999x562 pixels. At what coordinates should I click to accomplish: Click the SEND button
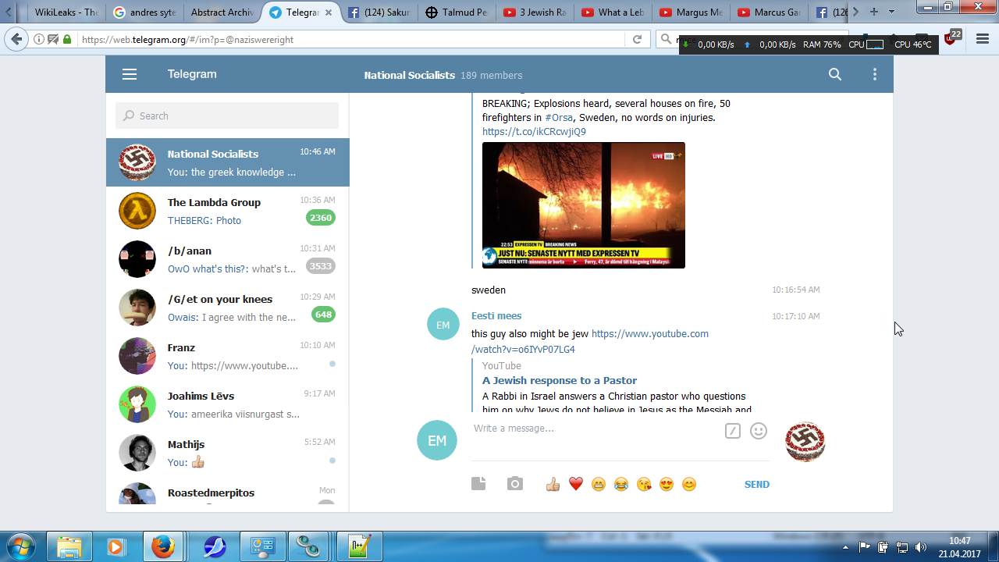(x=757, y=484)
